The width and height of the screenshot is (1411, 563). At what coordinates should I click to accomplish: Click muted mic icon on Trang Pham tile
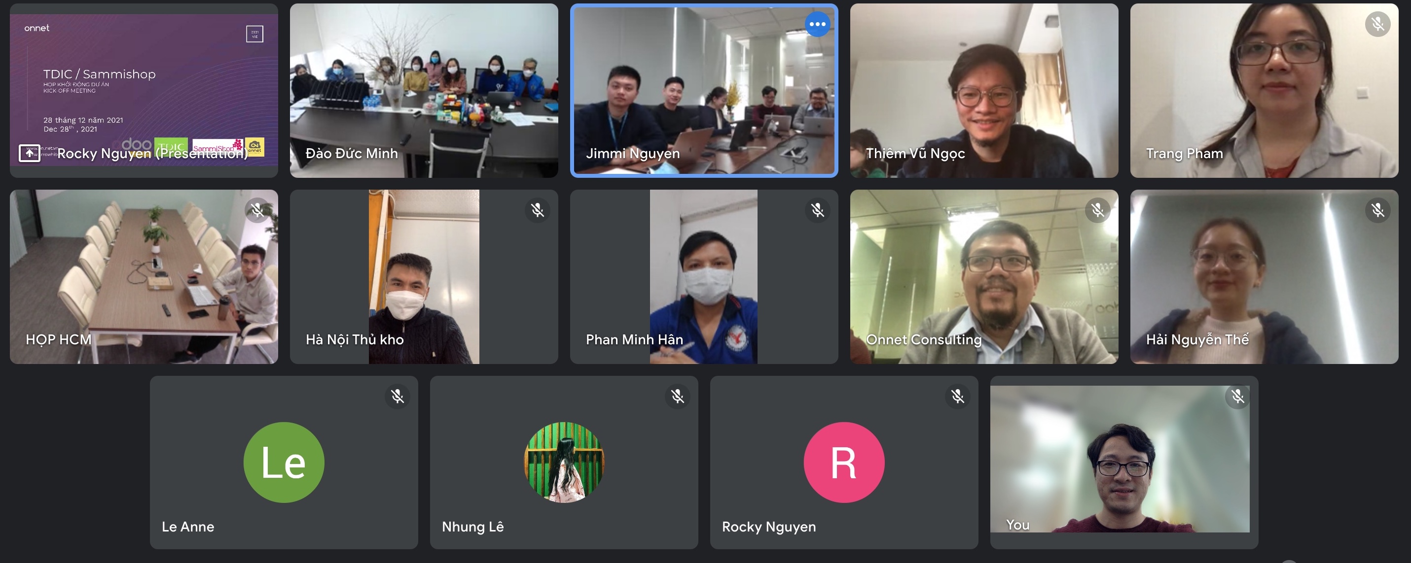pos(1377,24)
